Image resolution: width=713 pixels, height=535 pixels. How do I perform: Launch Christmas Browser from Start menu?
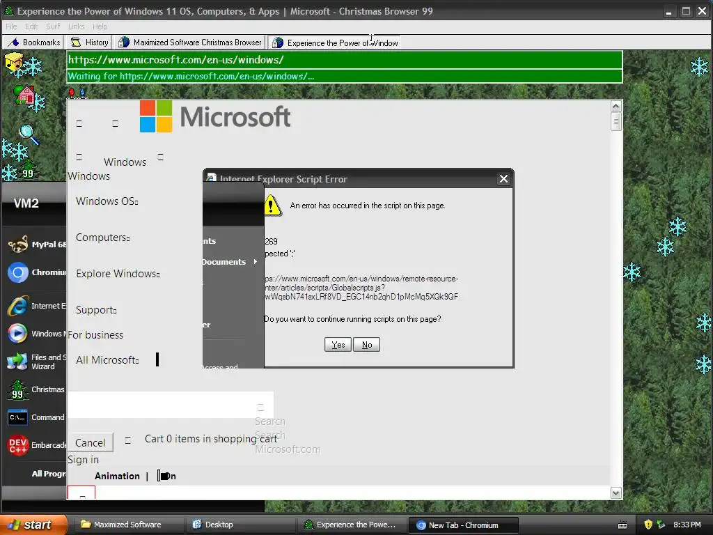pos(36,389)
